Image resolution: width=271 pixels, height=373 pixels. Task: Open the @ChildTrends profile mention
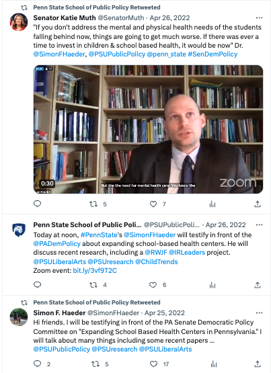(x=156, y=261)
